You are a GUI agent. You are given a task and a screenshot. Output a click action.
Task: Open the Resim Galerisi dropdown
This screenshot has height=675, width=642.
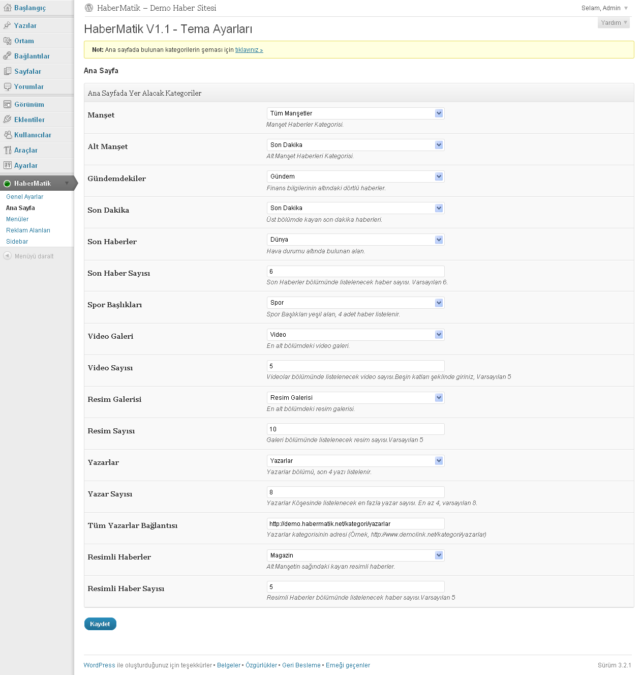(x=355, y=398)
